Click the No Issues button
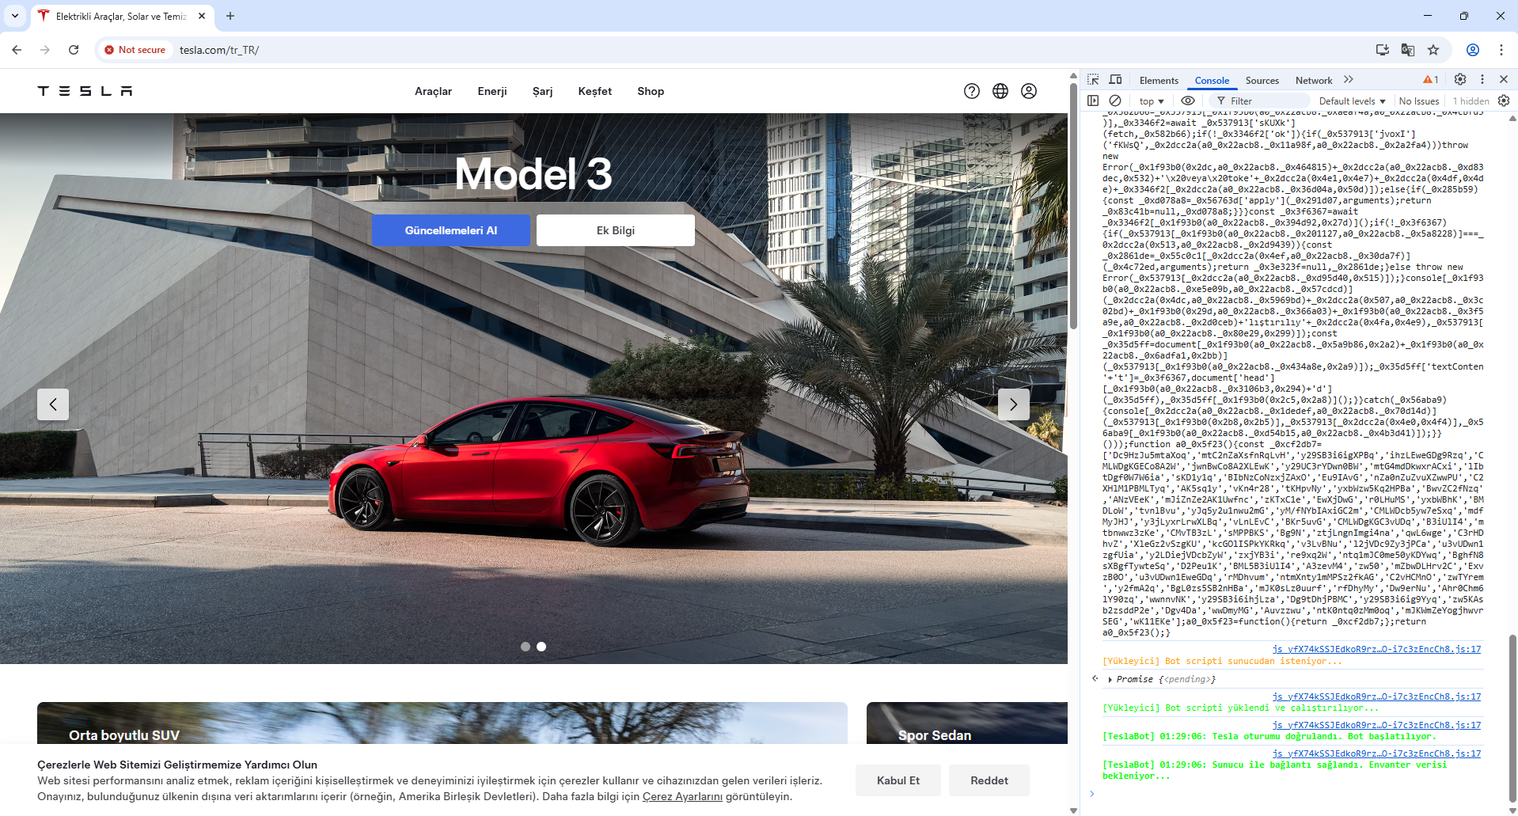 click(x=1419, y=101)
